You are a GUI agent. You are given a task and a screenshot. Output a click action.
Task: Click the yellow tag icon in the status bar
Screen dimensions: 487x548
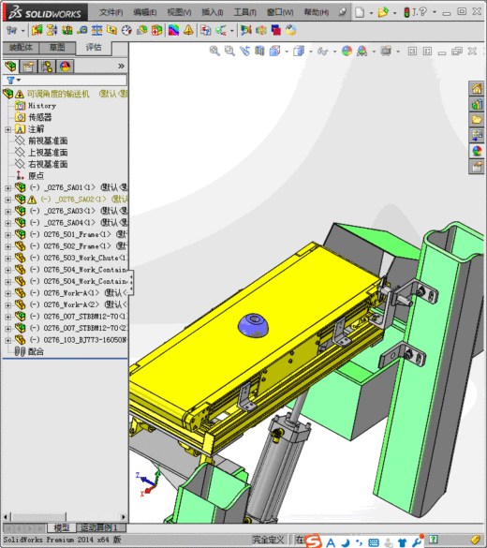475,540
